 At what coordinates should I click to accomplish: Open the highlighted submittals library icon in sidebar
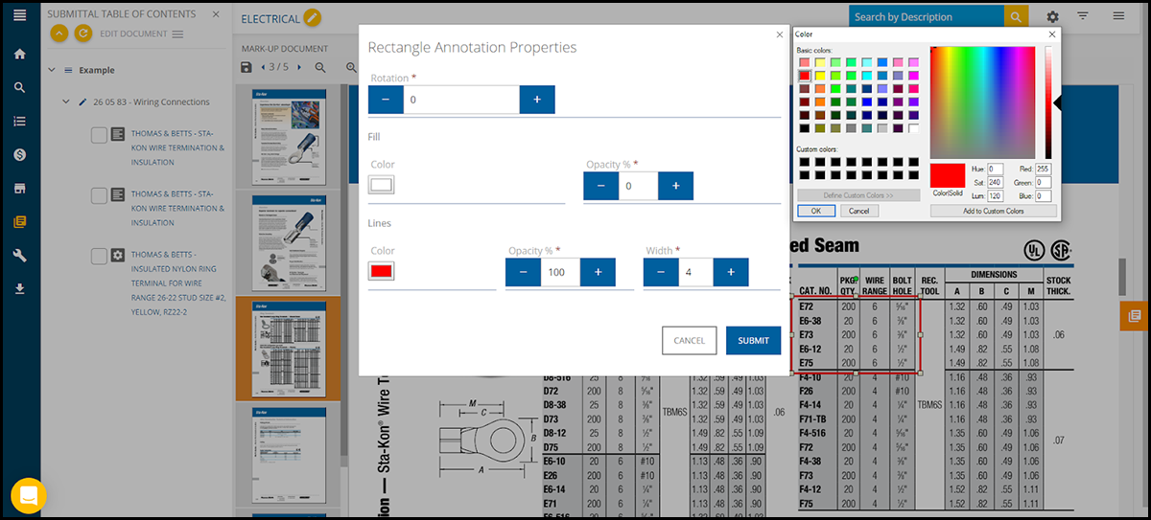pyautogui.click(x=19, y=221)
